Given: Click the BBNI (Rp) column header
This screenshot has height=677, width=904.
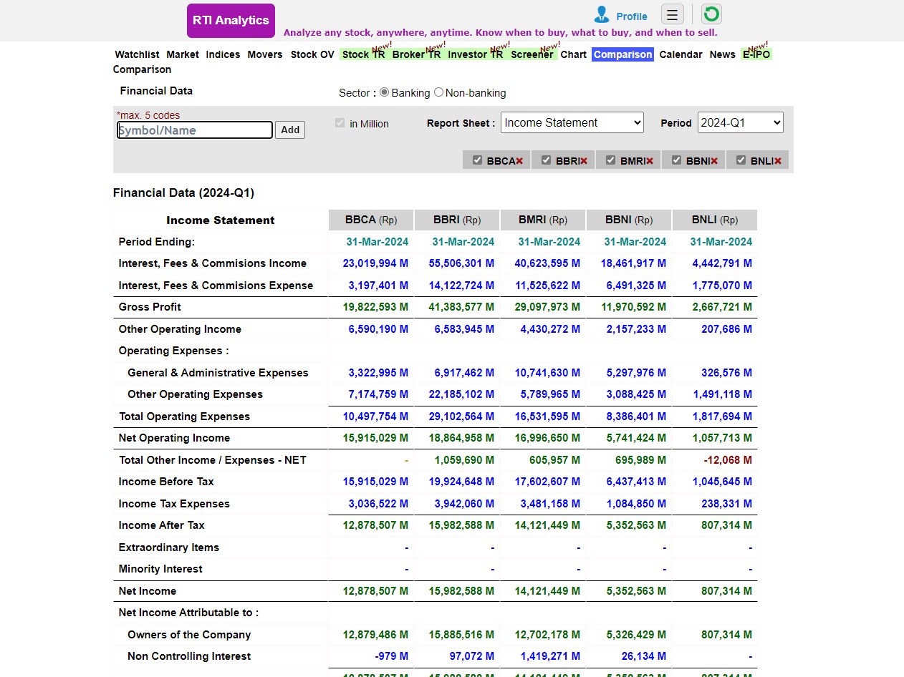Looking at the screenshot, I should (x=629, y=220).
